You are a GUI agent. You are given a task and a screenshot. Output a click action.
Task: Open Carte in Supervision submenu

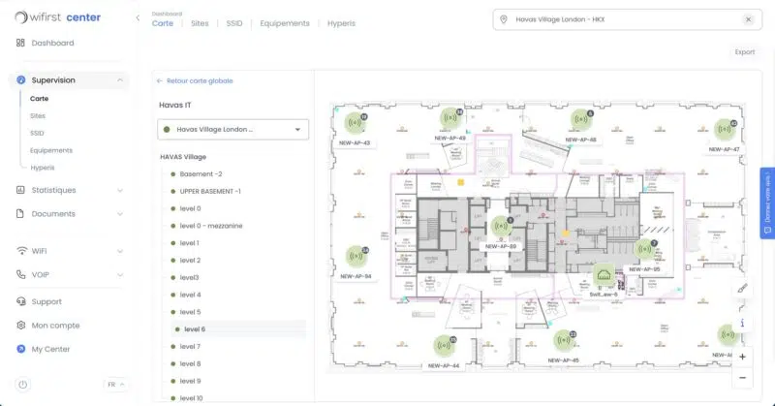tap(39, 99)
